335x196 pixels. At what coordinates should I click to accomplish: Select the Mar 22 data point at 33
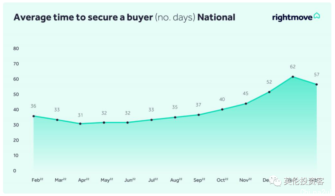pyautogui.click(x=57, y=120)
